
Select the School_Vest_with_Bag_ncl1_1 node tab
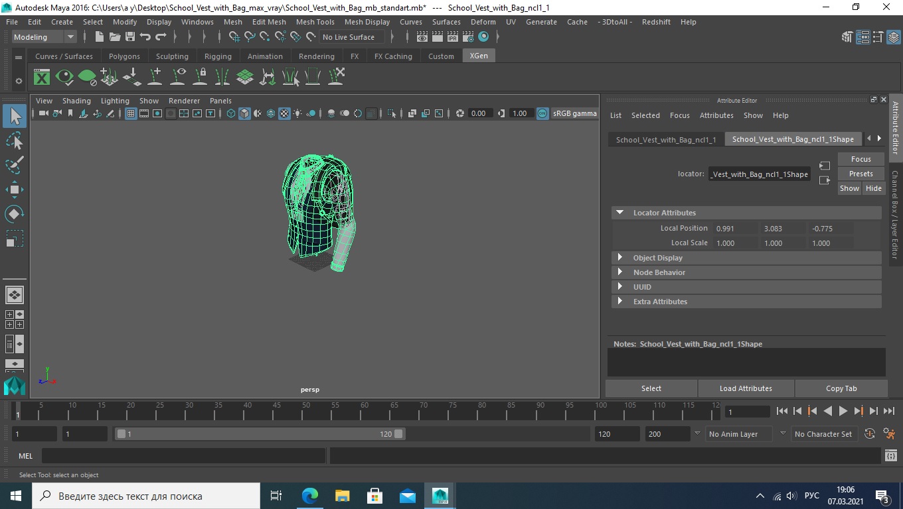666,139
